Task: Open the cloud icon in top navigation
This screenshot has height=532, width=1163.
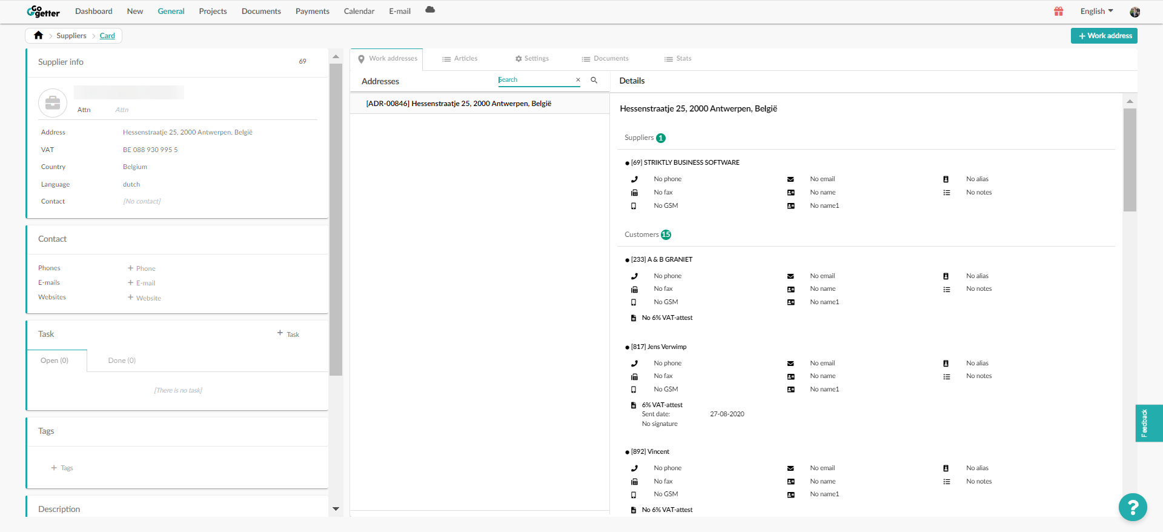Action: coord(430,10)
